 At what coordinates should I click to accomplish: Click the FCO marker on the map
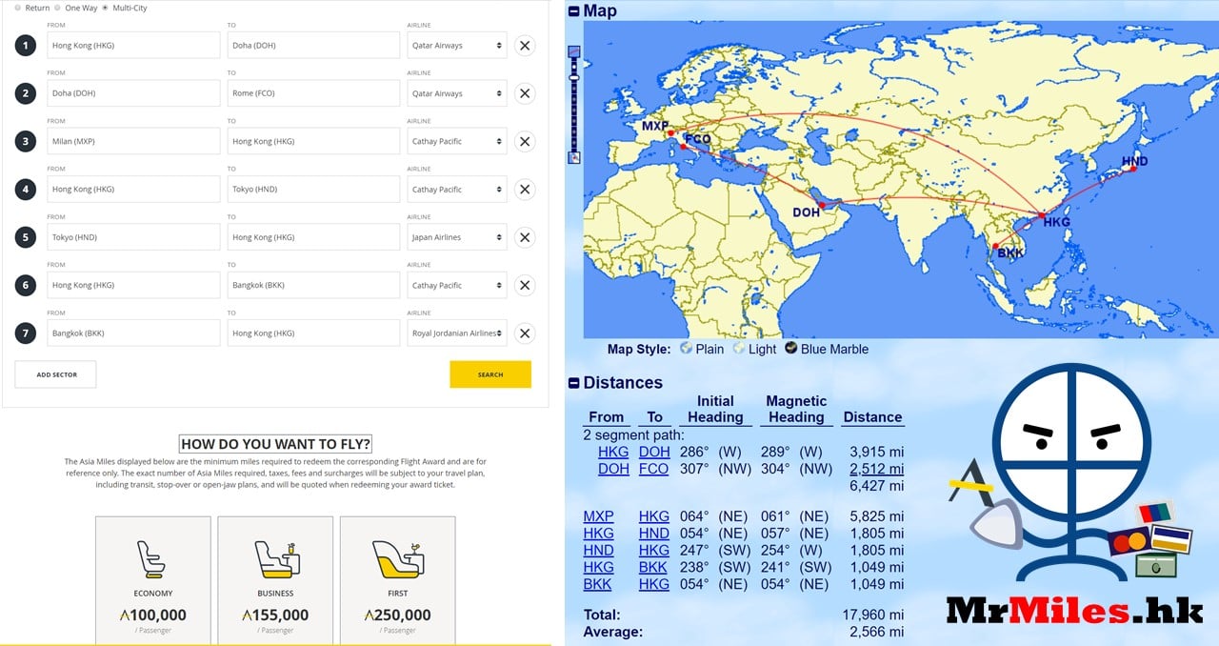684,146
